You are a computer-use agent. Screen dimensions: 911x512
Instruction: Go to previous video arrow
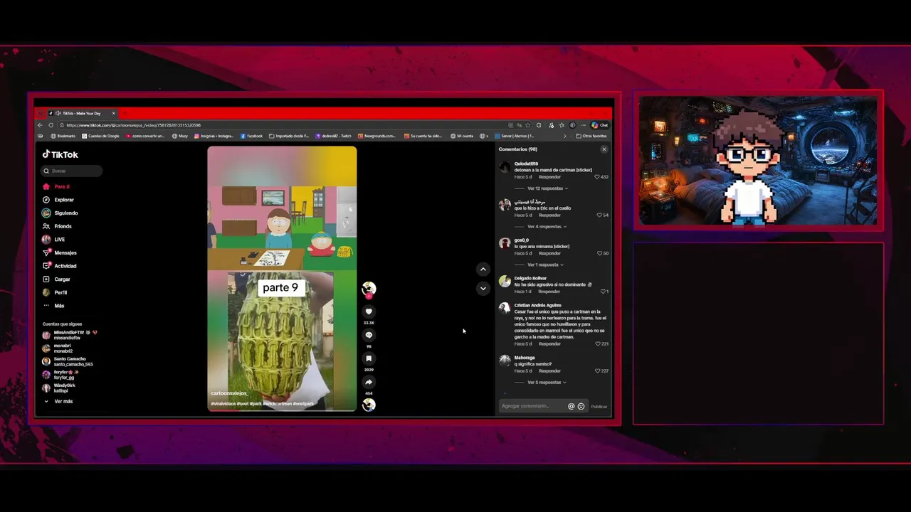click(483, 270)
